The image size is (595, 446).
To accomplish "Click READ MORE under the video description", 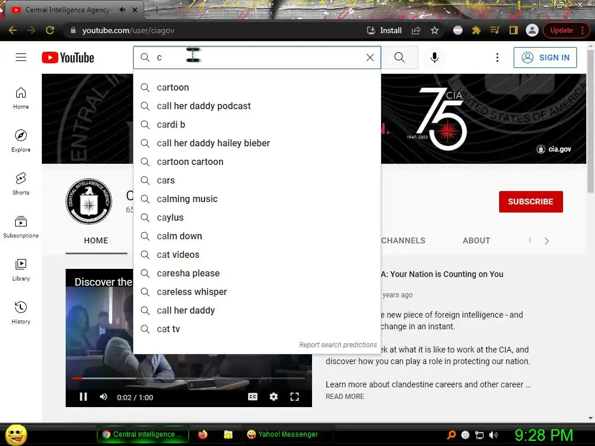I will 345,396.
